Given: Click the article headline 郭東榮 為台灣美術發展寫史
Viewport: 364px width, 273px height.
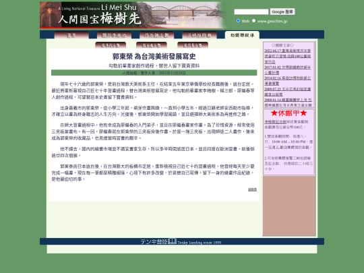Looking at the screenshot, I should pyautogui.click(x=154, y=57).
